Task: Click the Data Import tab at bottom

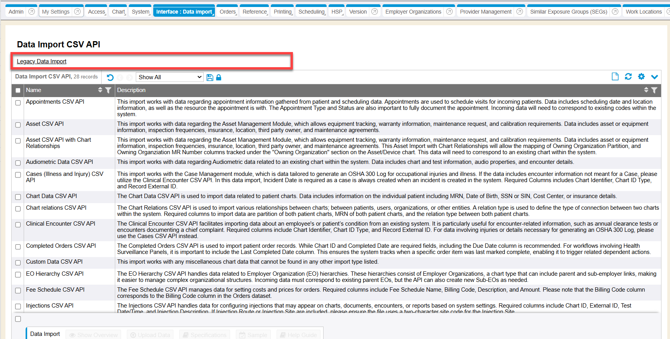Action: tap(45, 334)
